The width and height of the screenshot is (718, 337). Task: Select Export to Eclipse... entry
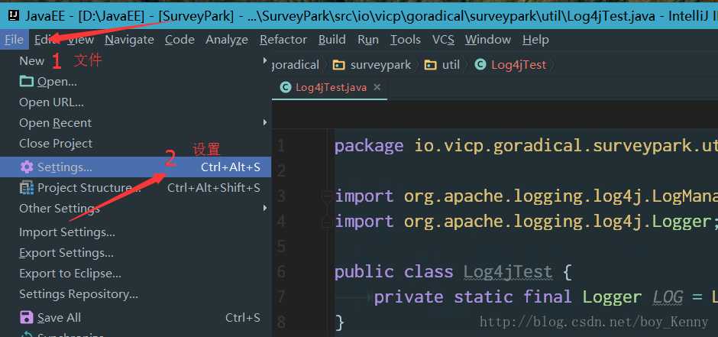pos(135,274)
